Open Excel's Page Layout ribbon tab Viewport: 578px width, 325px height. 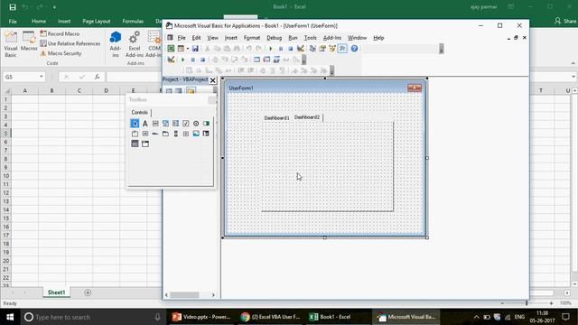coord(97,22)
